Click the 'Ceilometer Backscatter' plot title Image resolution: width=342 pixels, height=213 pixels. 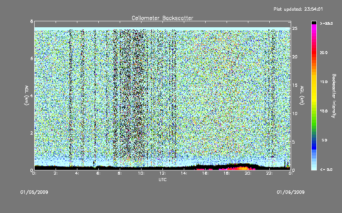pyautogui.click(x=162, y=18)
